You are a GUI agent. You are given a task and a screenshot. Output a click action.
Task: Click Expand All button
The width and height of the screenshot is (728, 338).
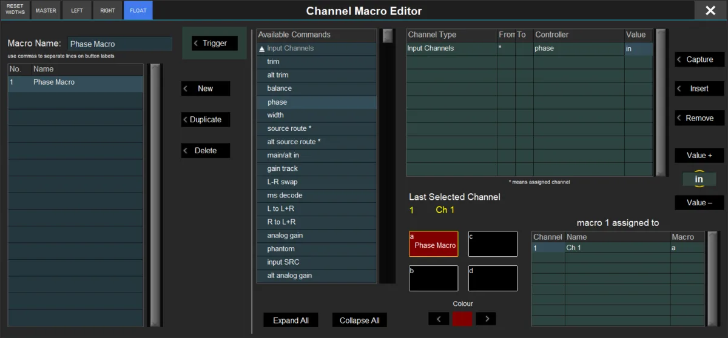point(291,320)
